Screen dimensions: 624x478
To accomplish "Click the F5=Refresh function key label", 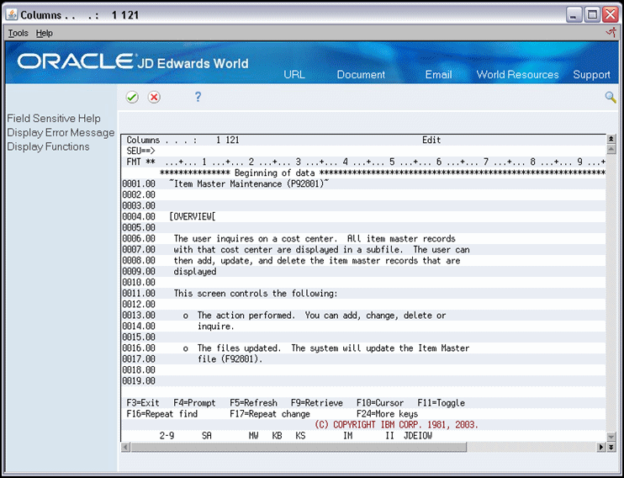I will (x=253, y=403).
